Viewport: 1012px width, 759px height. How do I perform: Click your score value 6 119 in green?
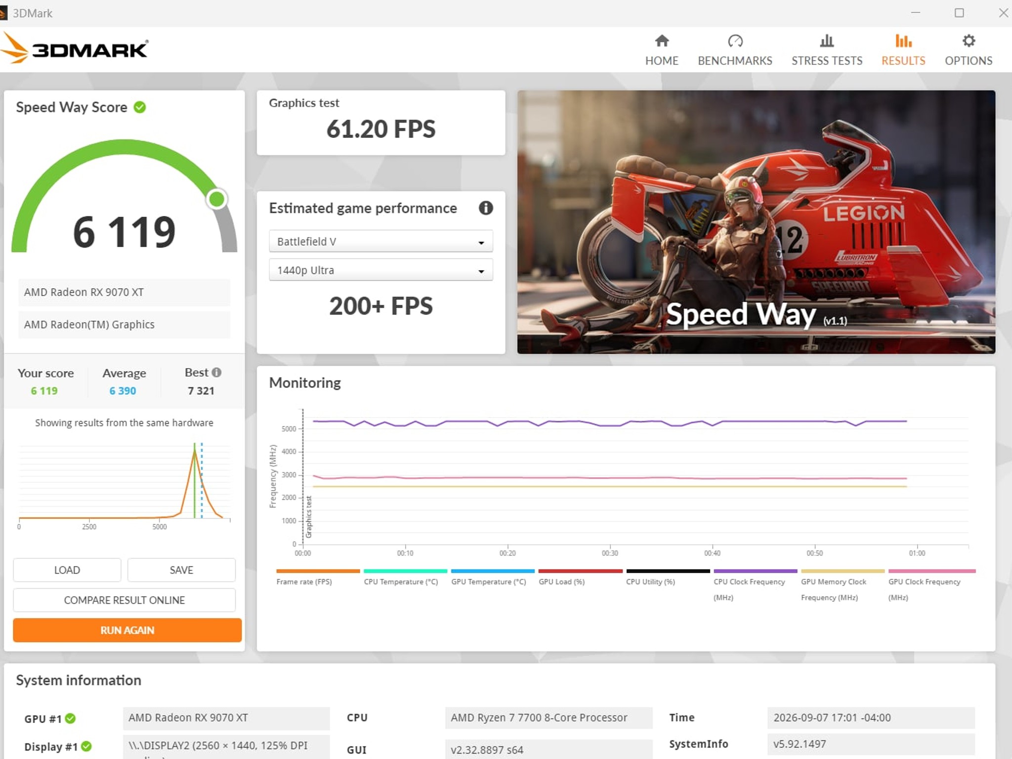(x=44, y=391)
